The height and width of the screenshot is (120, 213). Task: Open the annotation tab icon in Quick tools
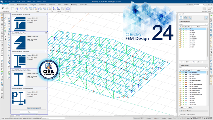pyautogui.click(x=190, y=18)
